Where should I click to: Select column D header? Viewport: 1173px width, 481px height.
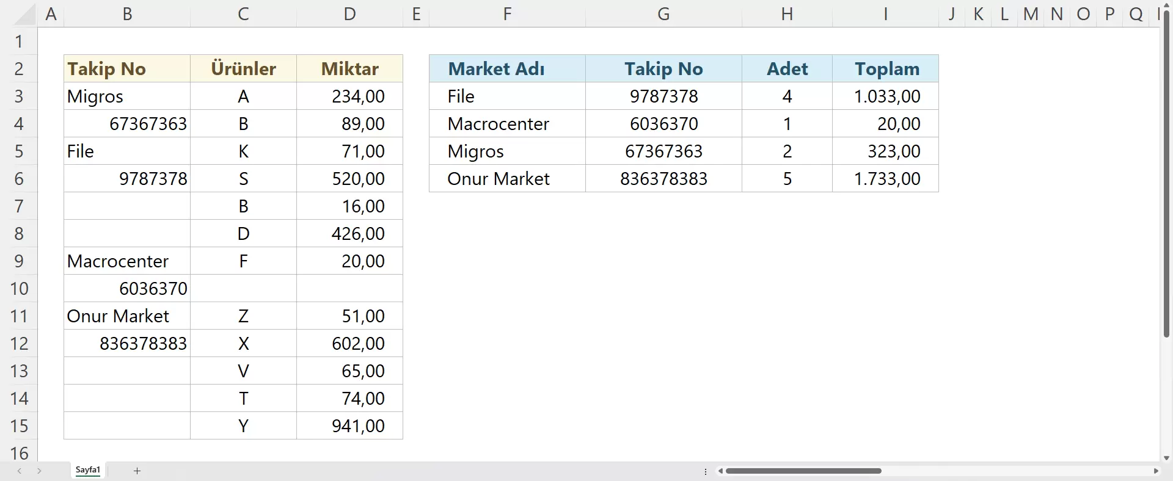(349, 14)
